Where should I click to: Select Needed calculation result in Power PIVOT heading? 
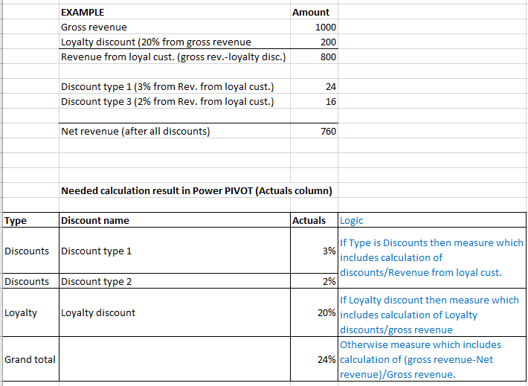click(x=196, y=190)
